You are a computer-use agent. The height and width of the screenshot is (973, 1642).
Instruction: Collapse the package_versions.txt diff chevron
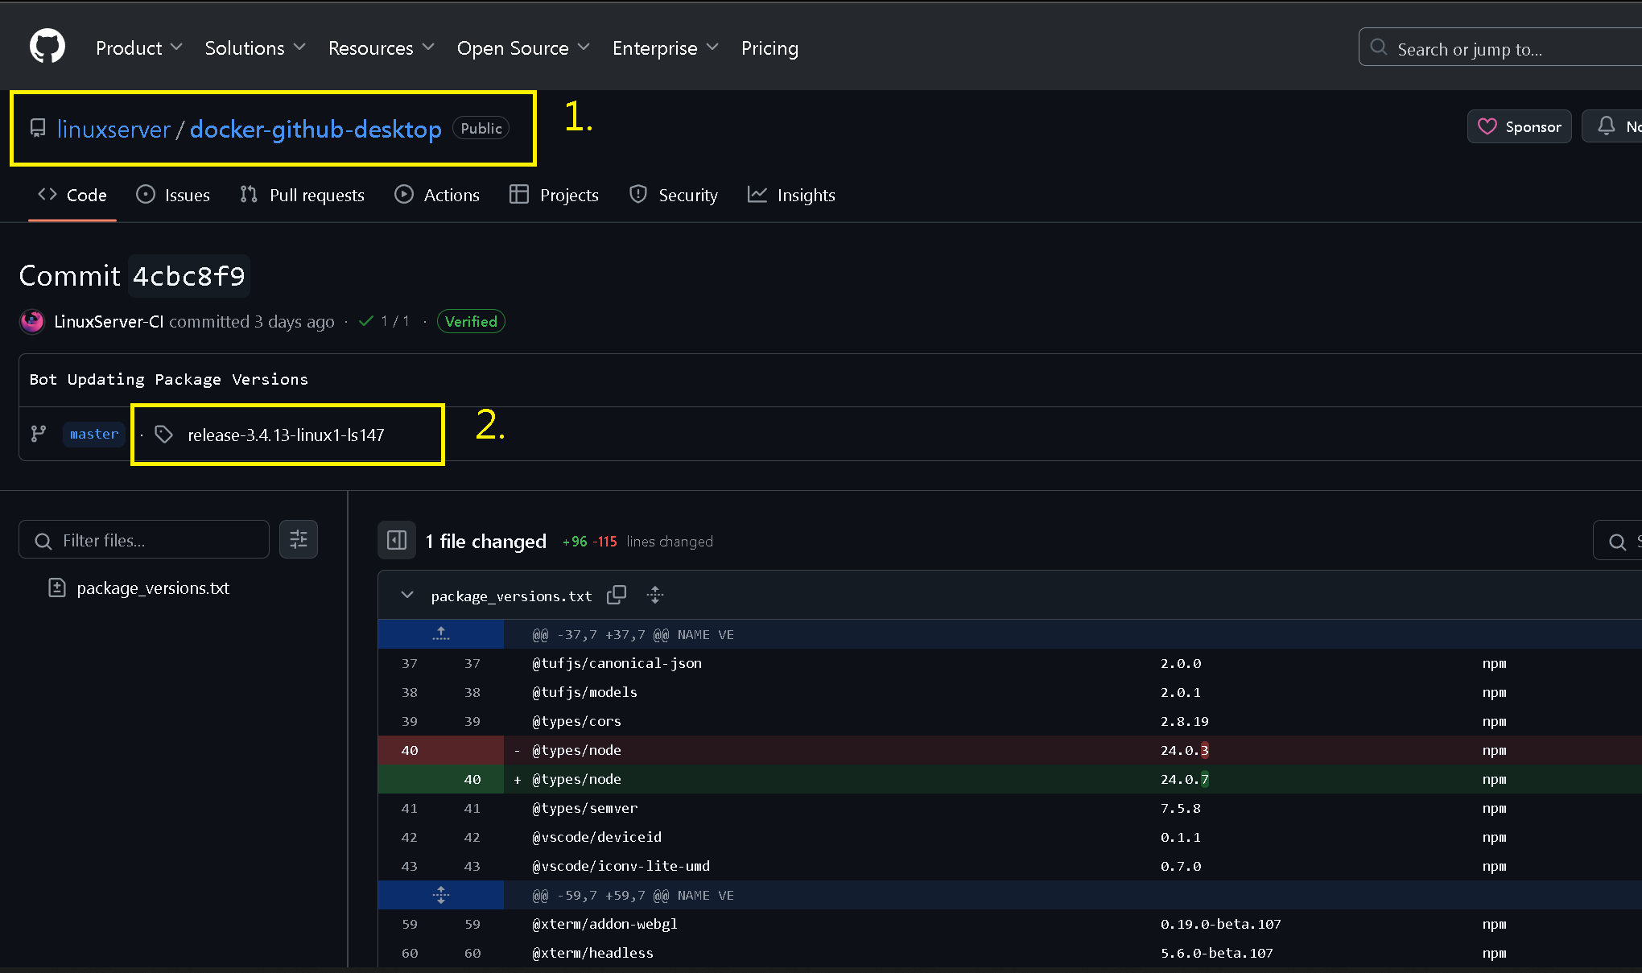coord(407,595)
